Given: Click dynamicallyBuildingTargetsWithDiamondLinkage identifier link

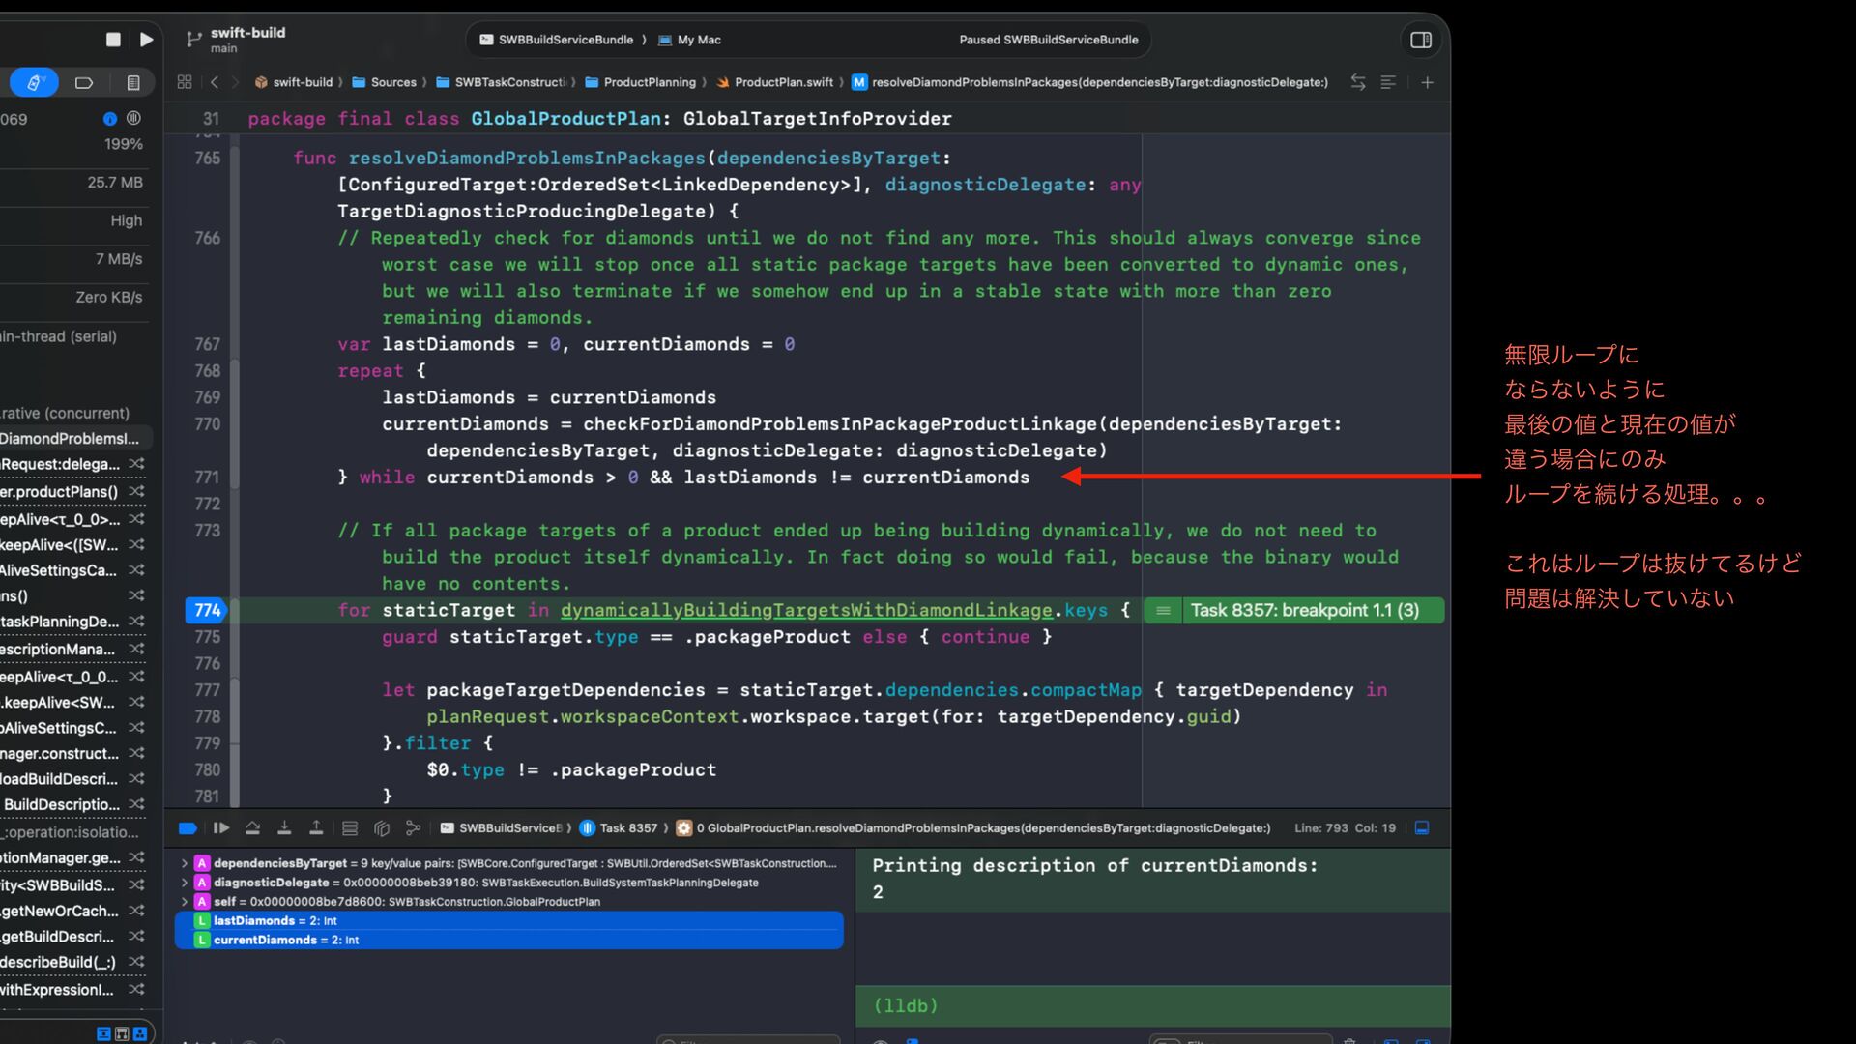Looking at the screenshot, I should (805, 610).
